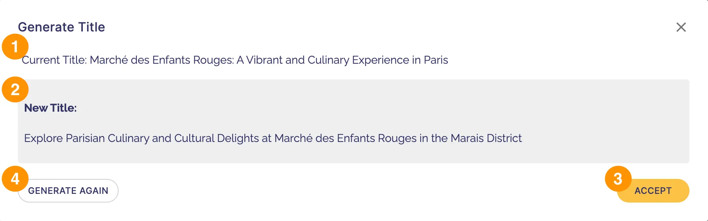Click the word Paris in current title
This screenshot has width=708, height=221.
436,60
